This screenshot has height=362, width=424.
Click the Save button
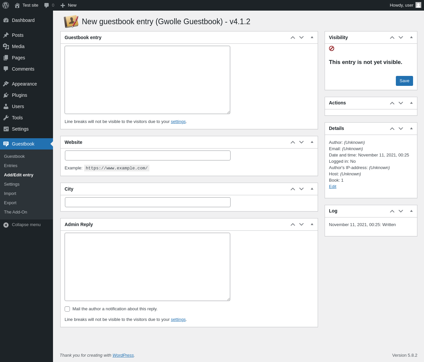tap(404, 81)
